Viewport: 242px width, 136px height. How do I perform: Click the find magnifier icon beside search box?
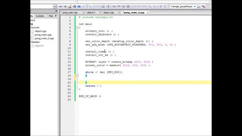click(x=199, y=6)
